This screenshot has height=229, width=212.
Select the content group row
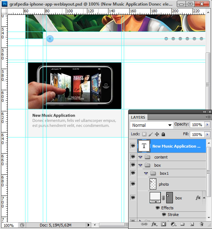(172, 157)
